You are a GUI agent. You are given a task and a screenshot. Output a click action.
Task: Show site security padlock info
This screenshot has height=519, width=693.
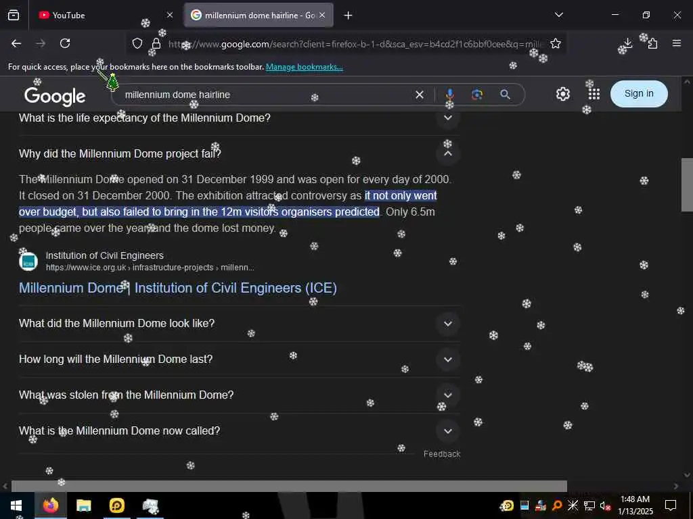pyautogui.click(x=156, y=44)
